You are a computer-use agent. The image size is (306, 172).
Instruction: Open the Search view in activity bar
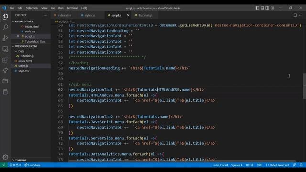click(x=5, y=27)
